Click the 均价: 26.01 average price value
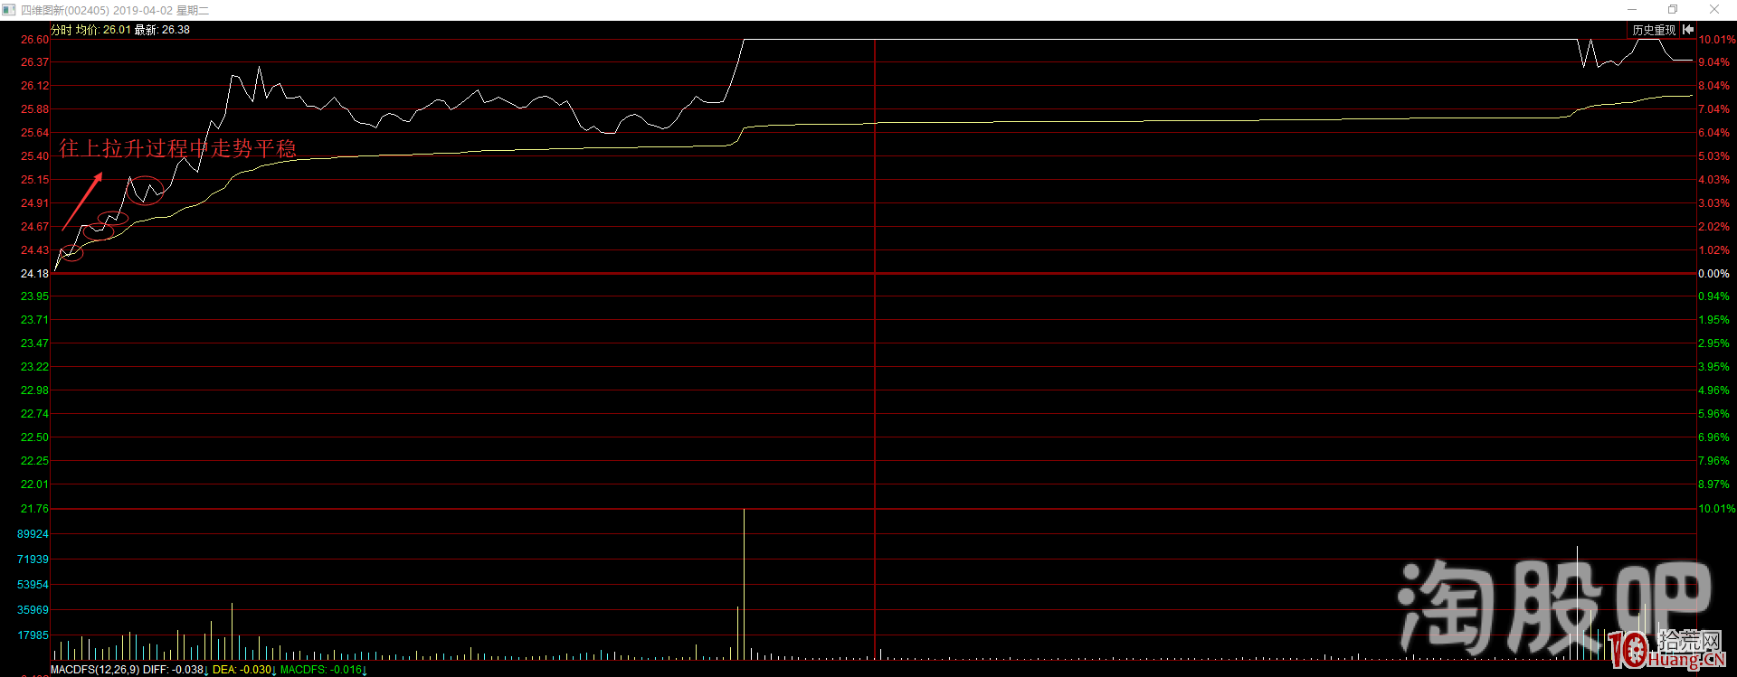The width and height of the screenshot is (1737, 677). point(103,30)
